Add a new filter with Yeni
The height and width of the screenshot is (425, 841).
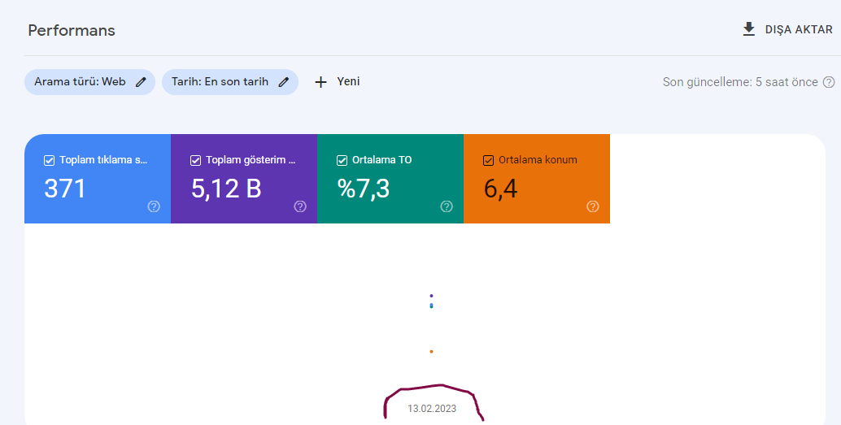pyautogui.click(x=348, y=81)
